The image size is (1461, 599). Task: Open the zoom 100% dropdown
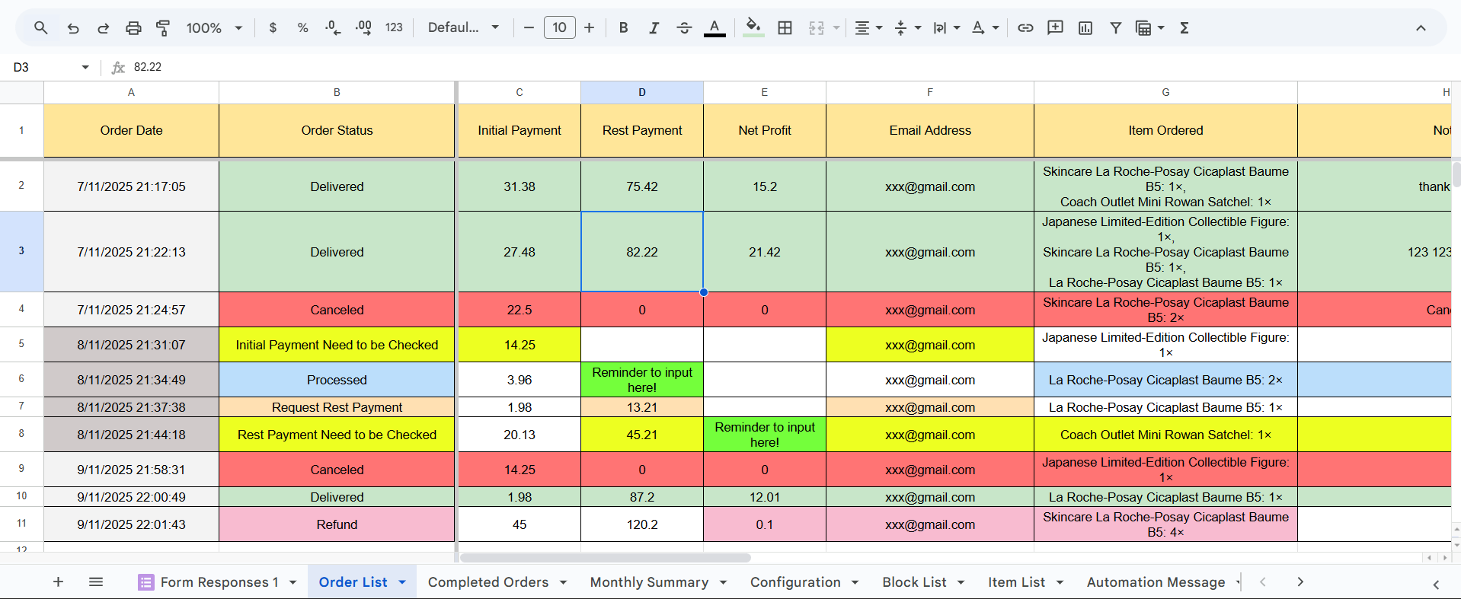click(214, 28)
